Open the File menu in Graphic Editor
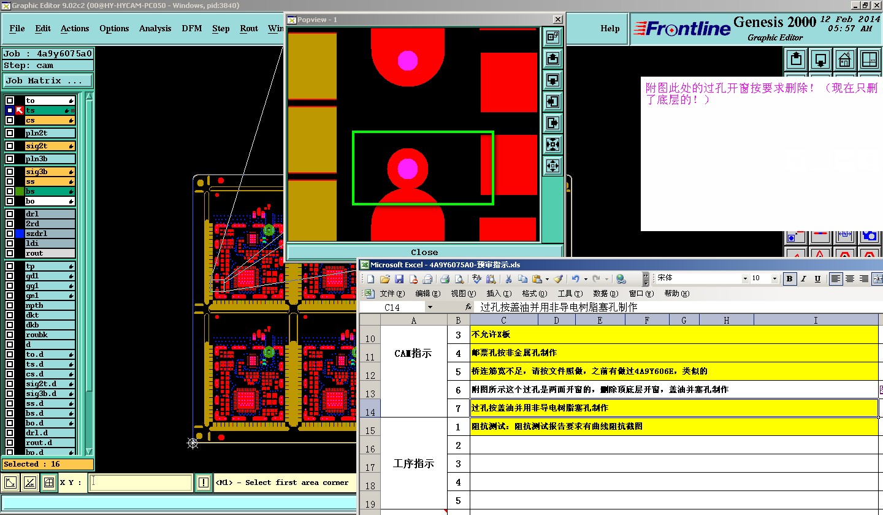 click(17, 28)
